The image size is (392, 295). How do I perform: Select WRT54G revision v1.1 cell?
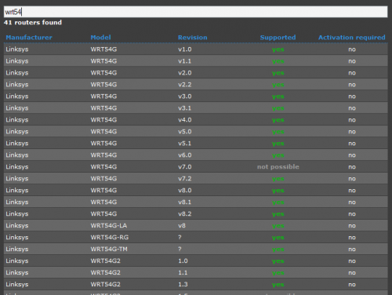pyautogui.click(x=184, y=61)
